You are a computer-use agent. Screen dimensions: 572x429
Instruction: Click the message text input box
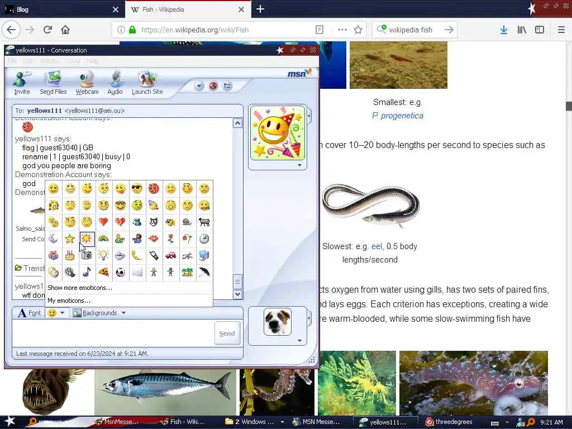pos(113,333)
